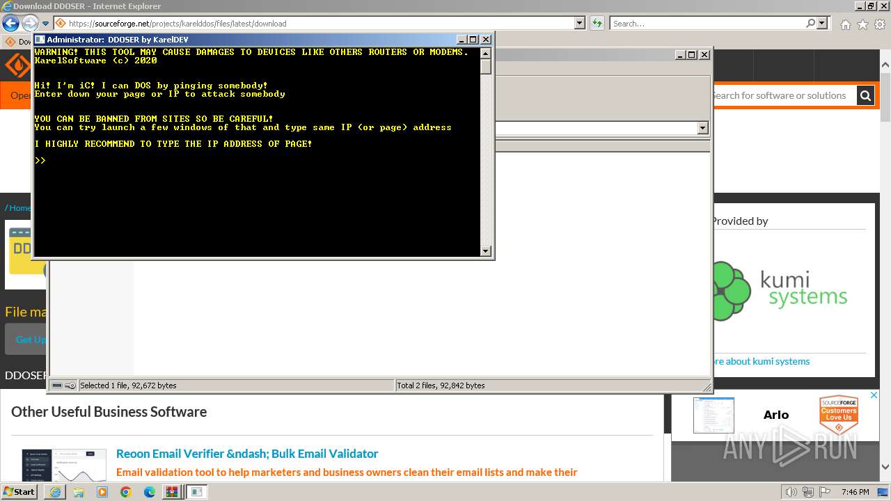
Task: Close the Arlo ad with blue X
Action: point(874,395)
